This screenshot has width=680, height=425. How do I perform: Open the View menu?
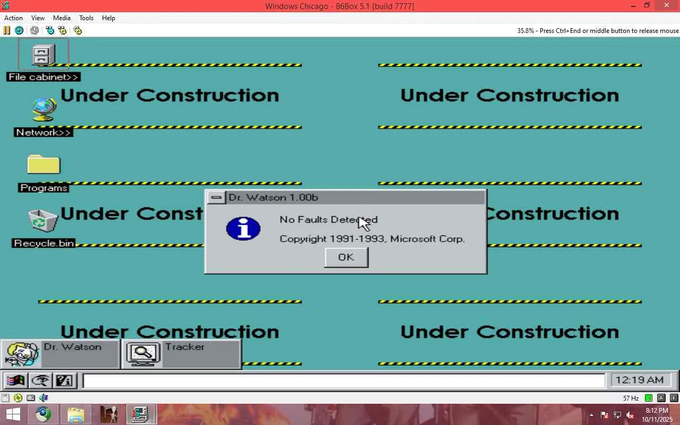[38, 18]
